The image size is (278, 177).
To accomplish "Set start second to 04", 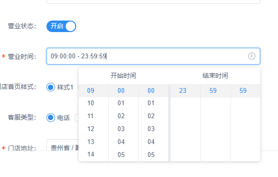I will pos(153,142).
